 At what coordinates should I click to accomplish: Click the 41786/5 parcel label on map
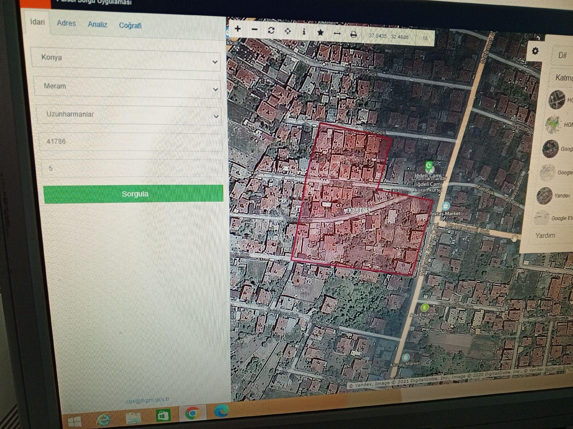pyautogui.click(x=358, y=210)
